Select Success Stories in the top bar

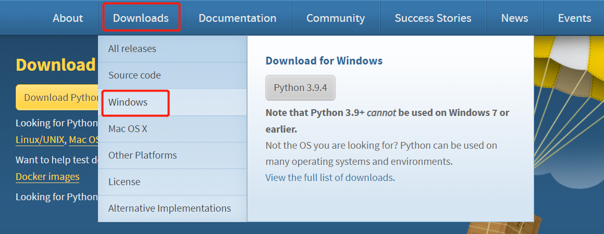click(433, 18)
